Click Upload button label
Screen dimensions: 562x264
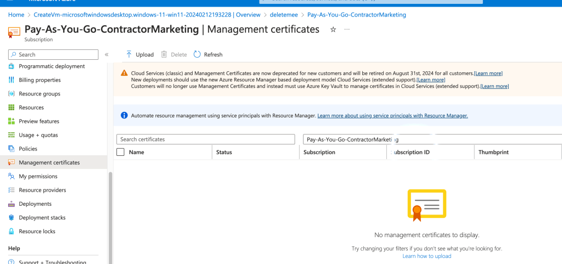(x=144, y=54)
